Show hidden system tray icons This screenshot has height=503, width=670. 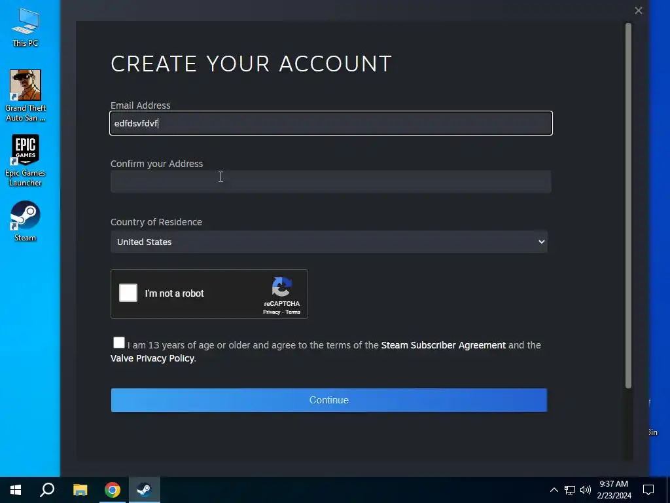pos(554,490)
